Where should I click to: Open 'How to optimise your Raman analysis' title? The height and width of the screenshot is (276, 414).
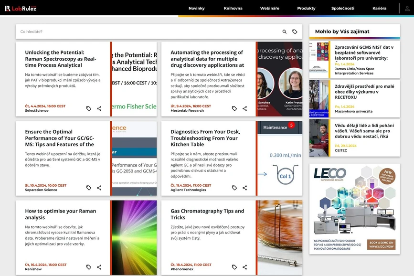coord(61,214)
